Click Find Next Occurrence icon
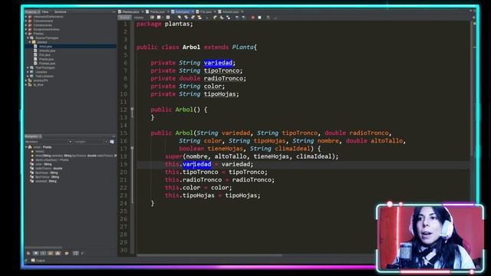The width and height of the screenshot is (491, 276). pyautogui.click(x=193, y=18)
